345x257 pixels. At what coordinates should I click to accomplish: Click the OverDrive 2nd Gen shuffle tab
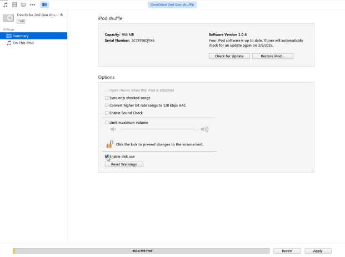click(172, 4)
